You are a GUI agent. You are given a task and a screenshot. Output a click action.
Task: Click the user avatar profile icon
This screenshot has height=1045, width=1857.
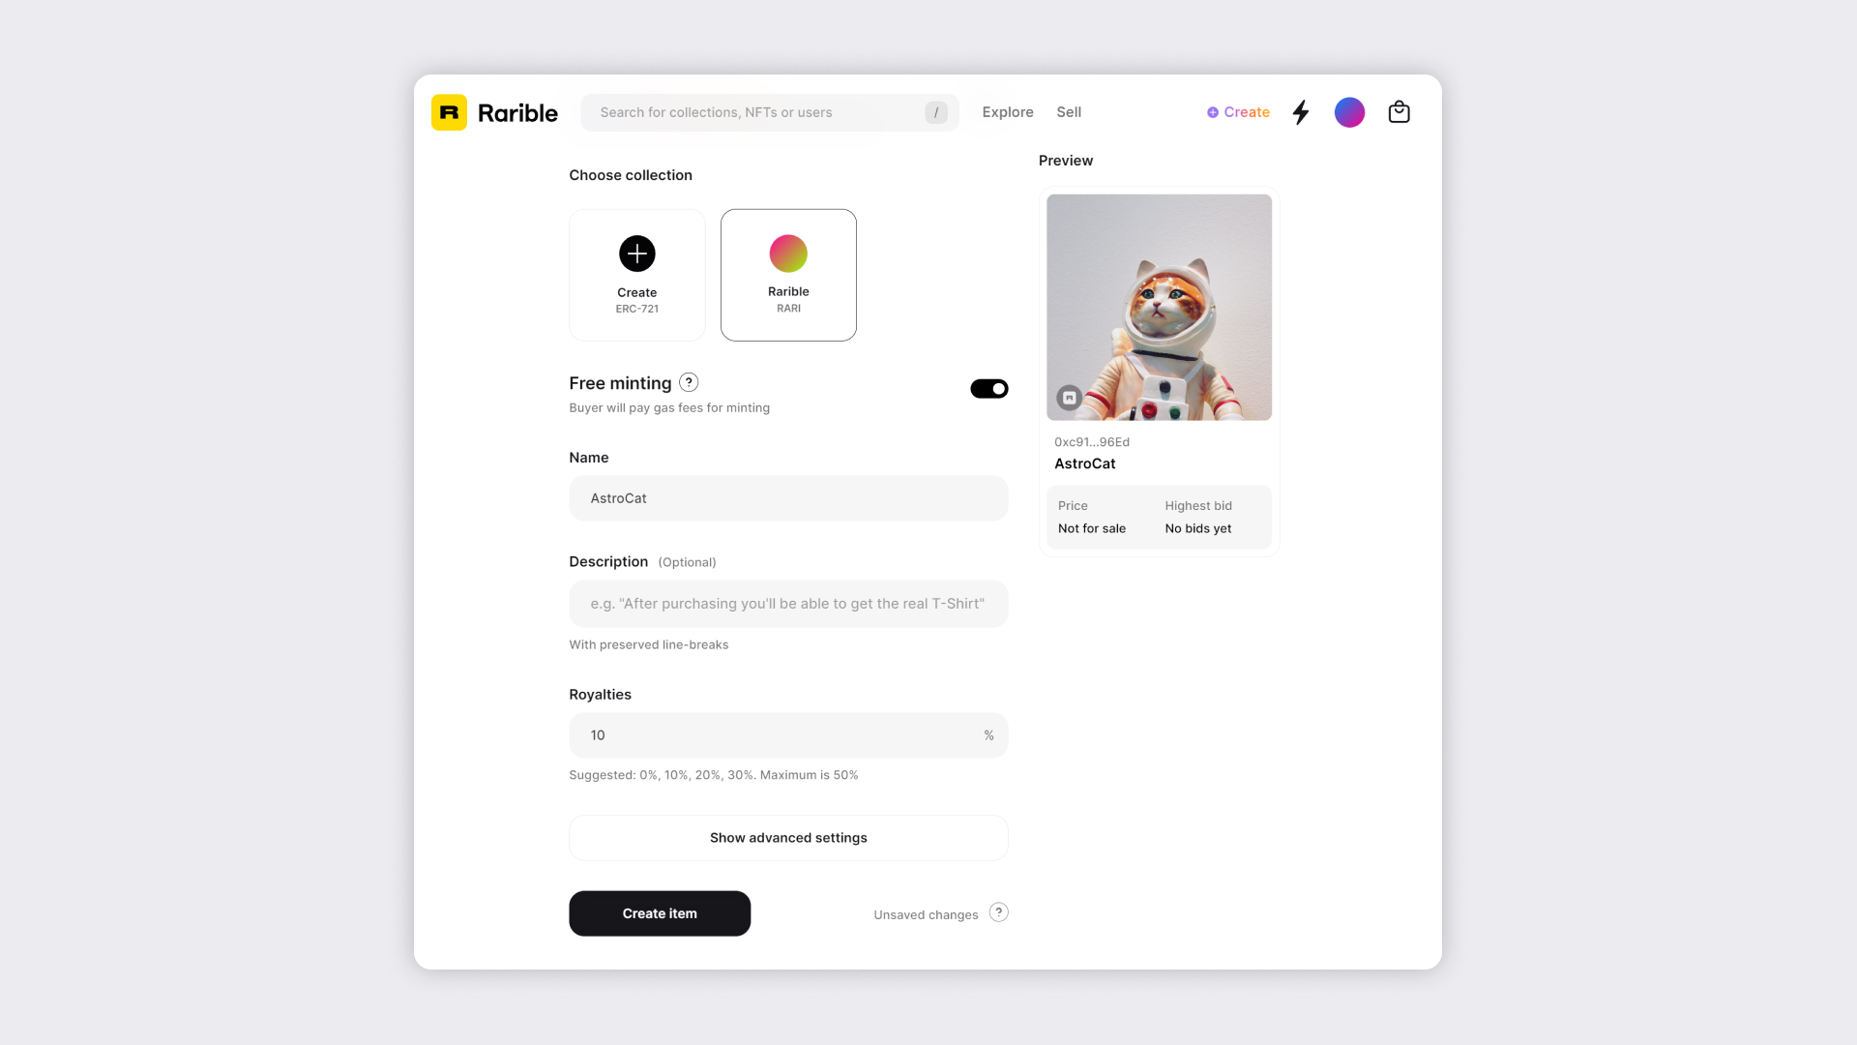(1349, 112)
